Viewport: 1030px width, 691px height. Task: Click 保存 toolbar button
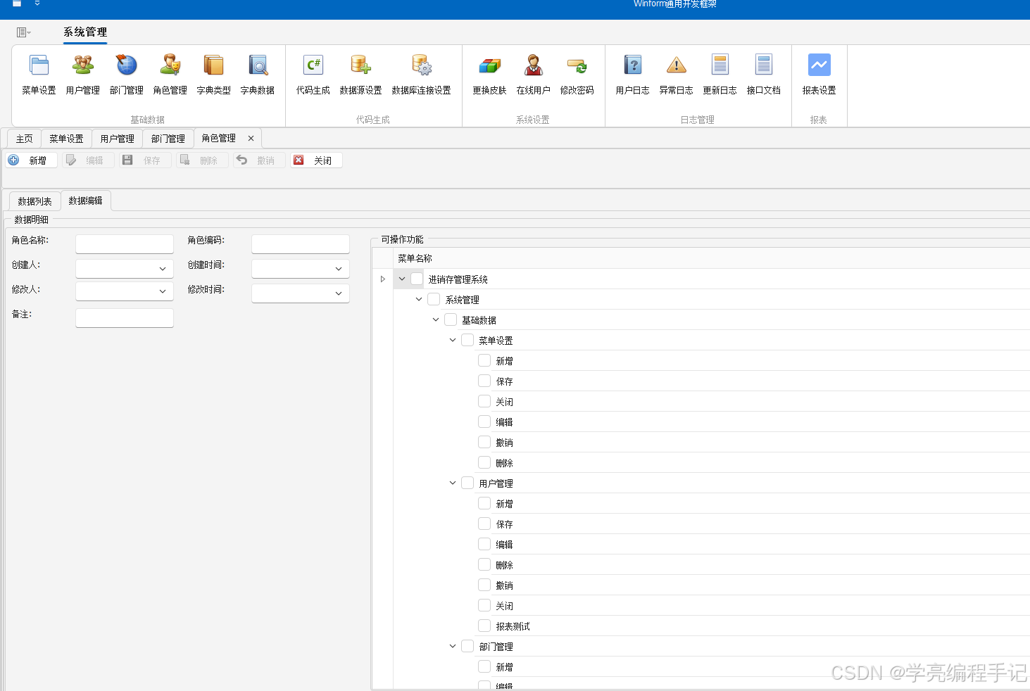(x=145, y=160)
